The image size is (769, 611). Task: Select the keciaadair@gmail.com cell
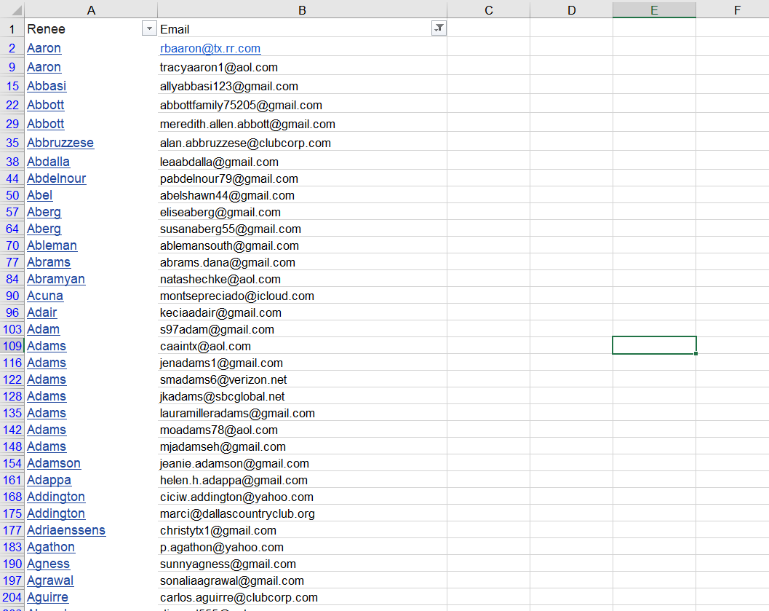tap(220, 312)
